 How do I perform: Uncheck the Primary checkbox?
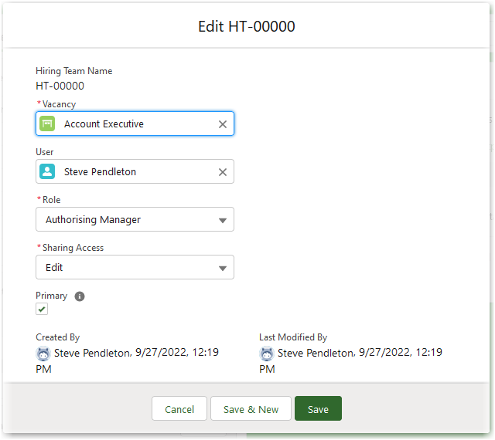42,309
